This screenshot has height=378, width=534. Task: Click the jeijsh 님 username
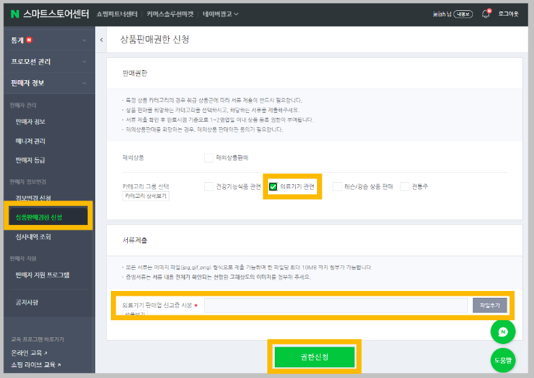[442, 14]
